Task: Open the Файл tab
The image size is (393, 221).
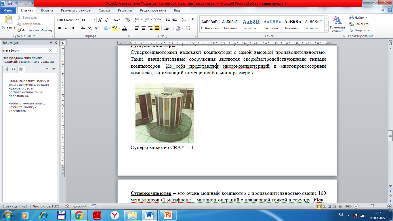Action: coord(8,10)
